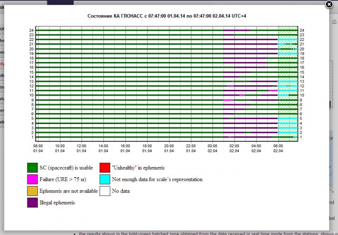Click the 'Illegal ephemeris' legend text

[57, 203]
